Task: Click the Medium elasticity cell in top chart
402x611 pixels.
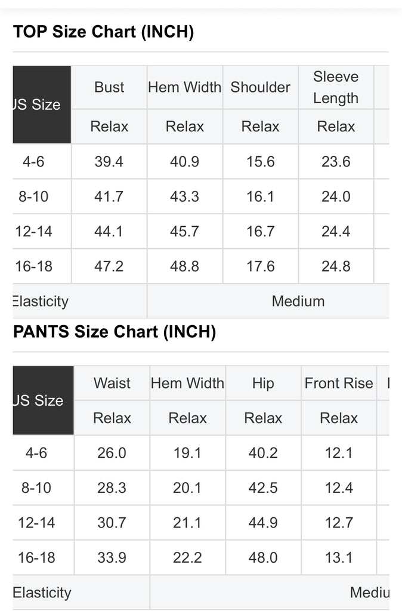Action: pyautogui.click(x=298, y=301)
